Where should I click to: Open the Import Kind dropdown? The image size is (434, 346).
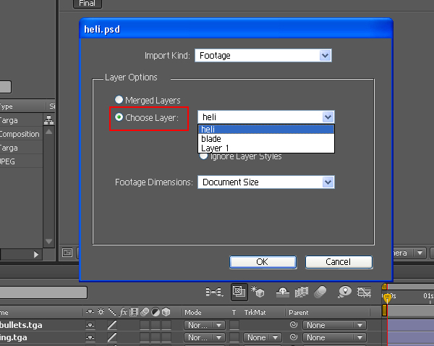click(263, 56)
